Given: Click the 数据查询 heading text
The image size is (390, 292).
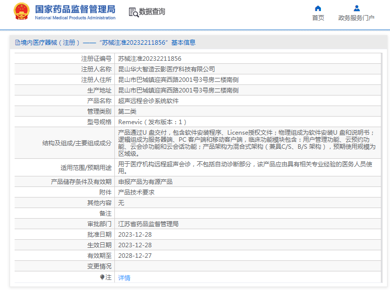Looking at the screenshot, I should 152,12.
